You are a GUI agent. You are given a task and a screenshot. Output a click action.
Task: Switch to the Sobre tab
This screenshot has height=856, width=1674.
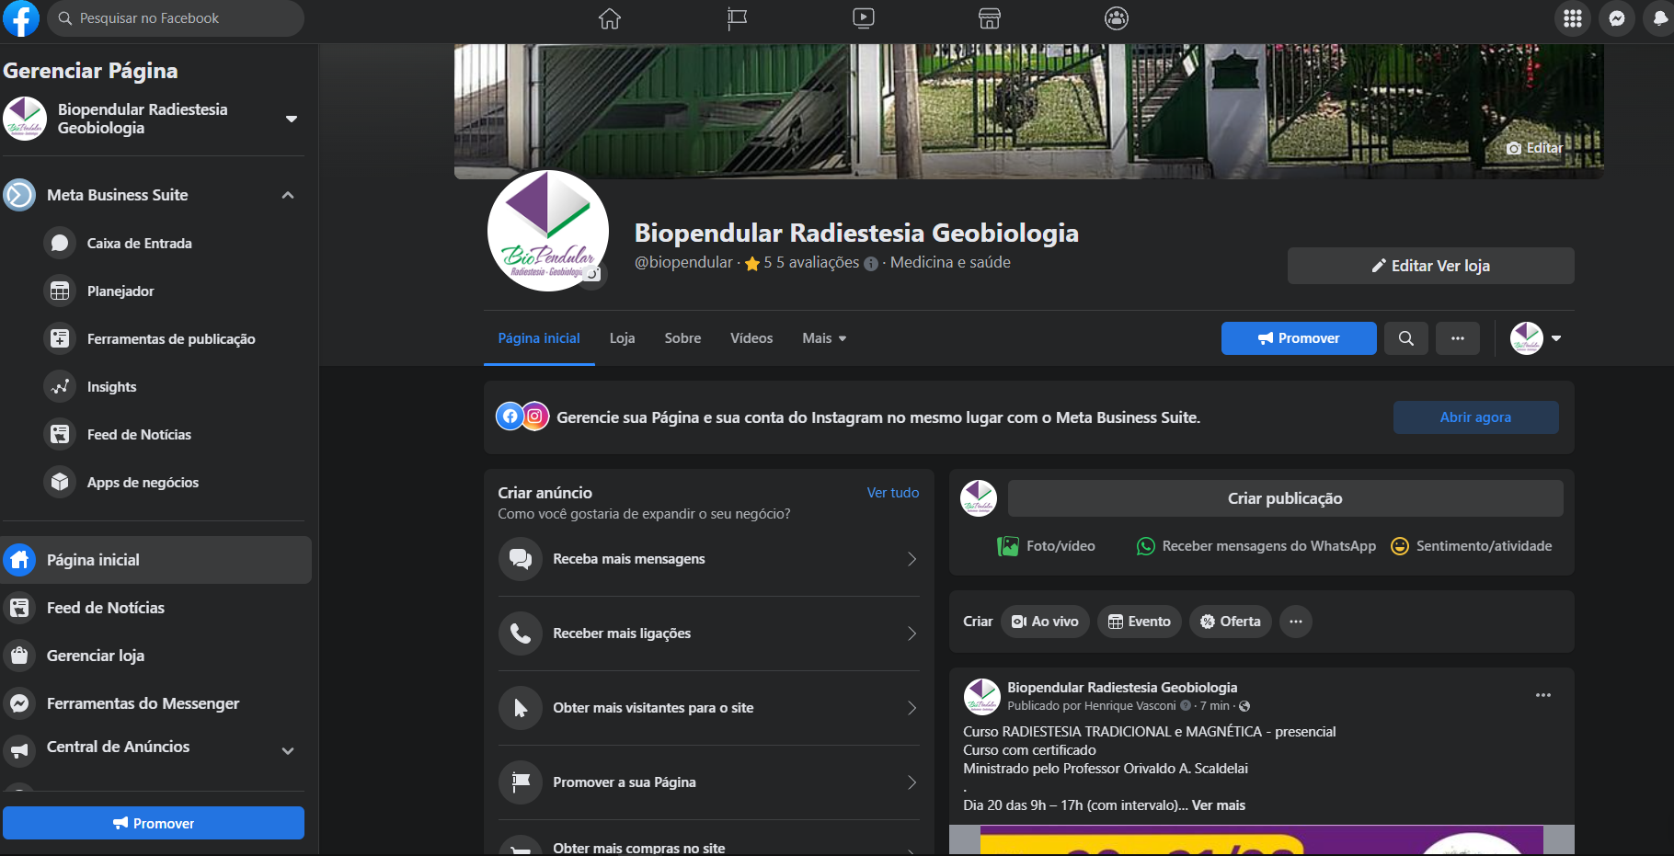click(682, 338)
